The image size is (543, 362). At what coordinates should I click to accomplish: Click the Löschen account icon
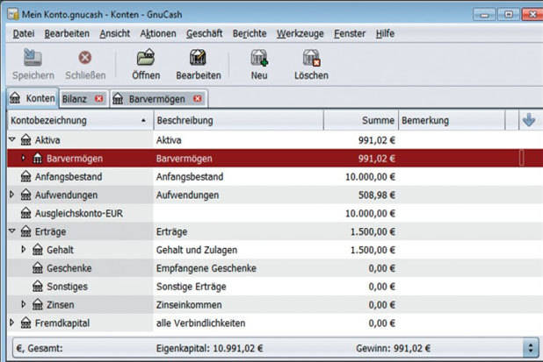311,57
